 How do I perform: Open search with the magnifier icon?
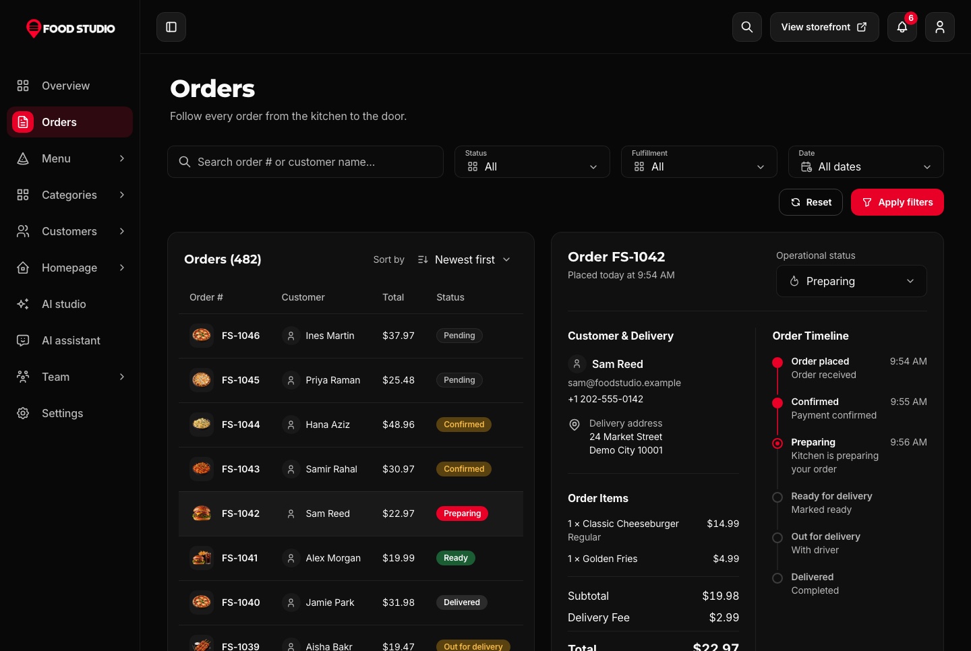click(747, 27)
